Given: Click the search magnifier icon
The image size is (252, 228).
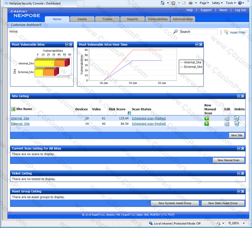Looking at the screenshot, I should pyautogui.click(x=175, y=31).
